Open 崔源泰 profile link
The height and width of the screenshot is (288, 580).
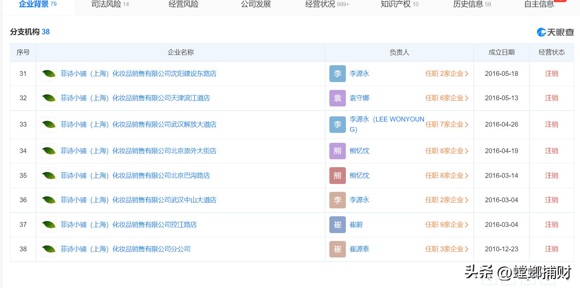point(359,249)
